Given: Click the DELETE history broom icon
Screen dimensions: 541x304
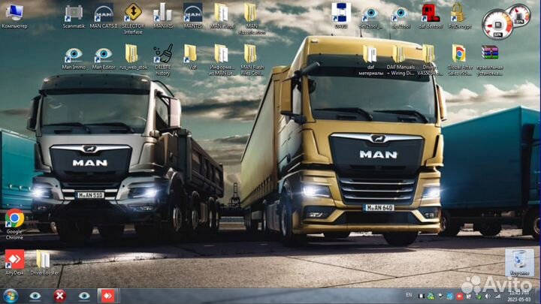Looking at the screenshot, I should coord(162,54).
